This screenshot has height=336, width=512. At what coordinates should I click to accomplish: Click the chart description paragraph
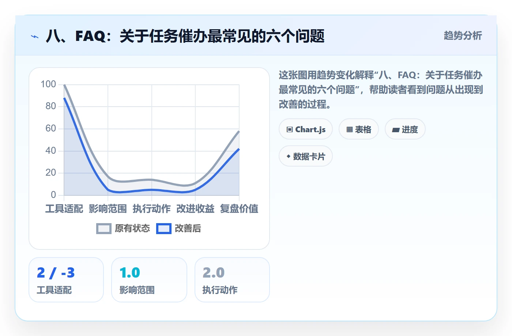coord(381,90)
